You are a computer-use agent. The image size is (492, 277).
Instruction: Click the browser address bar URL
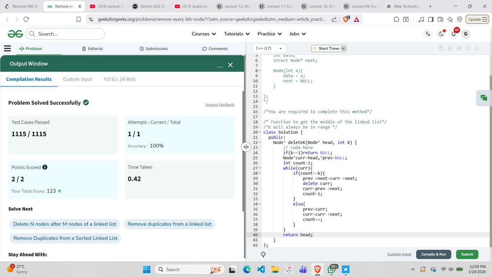pyautogui.click(x=212, y=19)
